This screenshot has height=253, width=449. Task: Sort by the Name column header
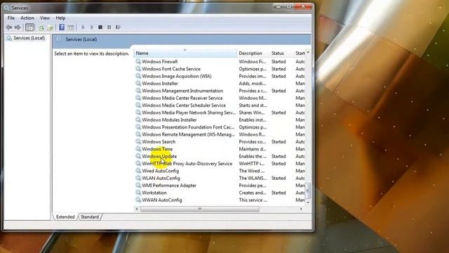(x=185, y=53)
